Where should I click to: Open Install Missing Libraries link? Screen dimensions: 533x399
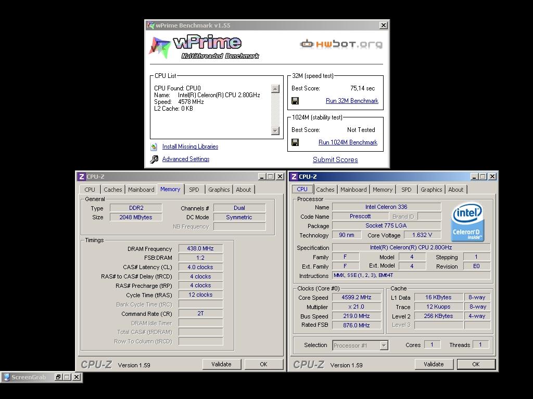click(x=190, y=147)
